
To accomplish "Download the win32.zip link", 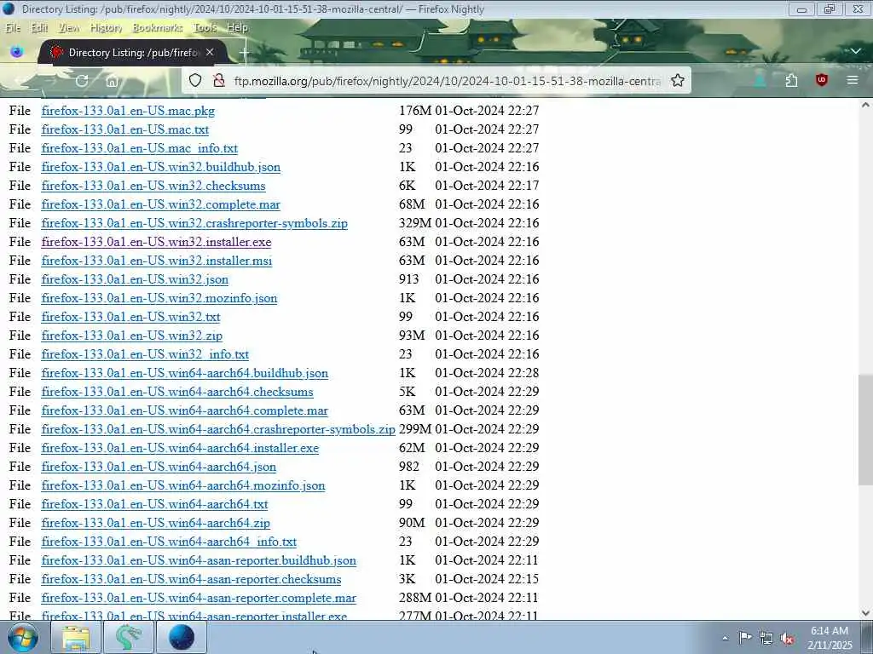I will coord(132,336).
